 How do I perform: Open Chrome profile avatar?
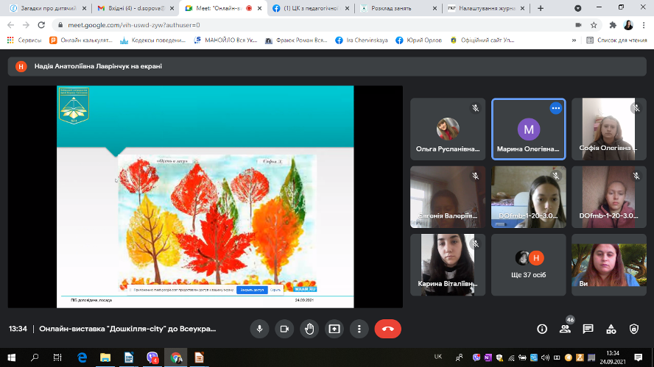628,25
